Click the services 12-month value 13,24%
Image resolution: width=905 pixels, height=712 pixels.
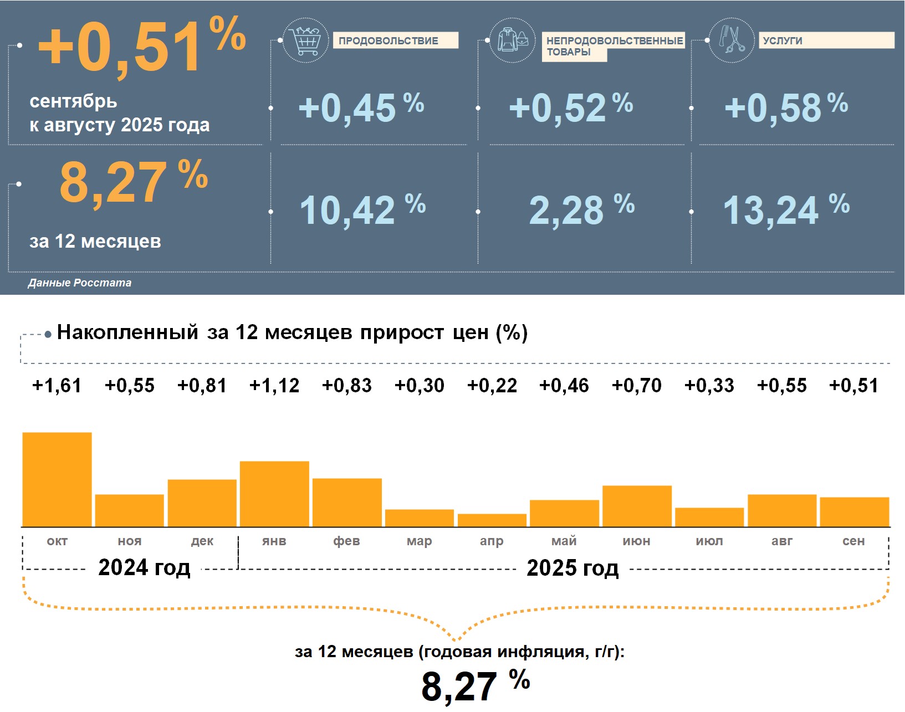785,210
